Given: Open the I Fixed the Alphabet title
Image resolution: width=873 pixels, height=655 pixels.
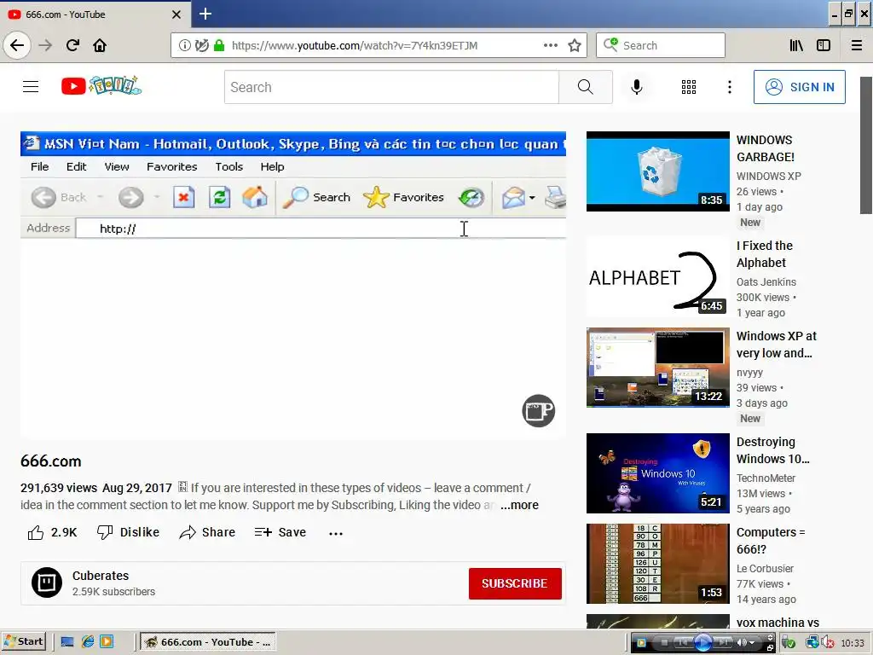Looking at the screenshot, I should tap(764, 254).
